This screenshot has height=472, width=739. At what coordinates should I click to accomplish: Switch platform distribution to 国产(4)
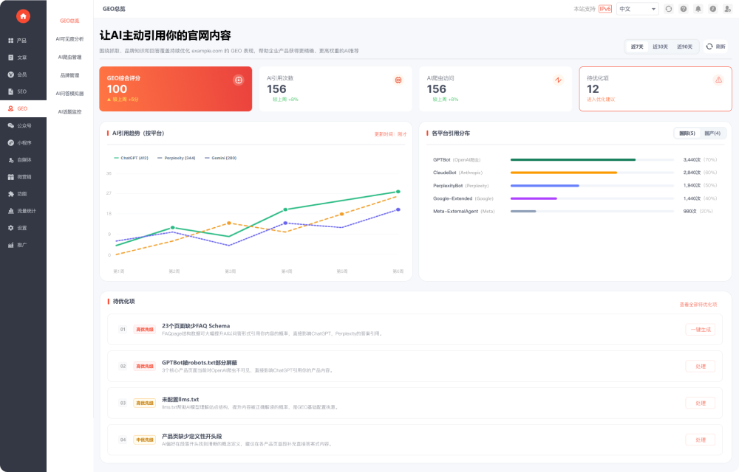pos(712,133)
